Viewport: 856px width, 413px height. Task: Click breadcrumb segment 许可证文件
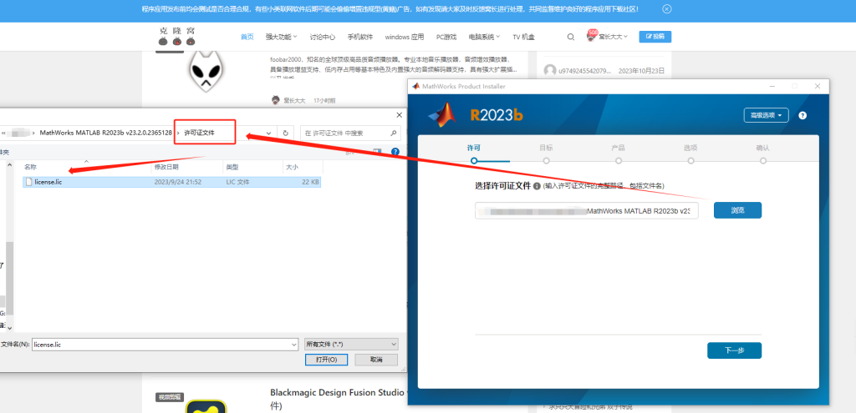(x=199, y=133)
